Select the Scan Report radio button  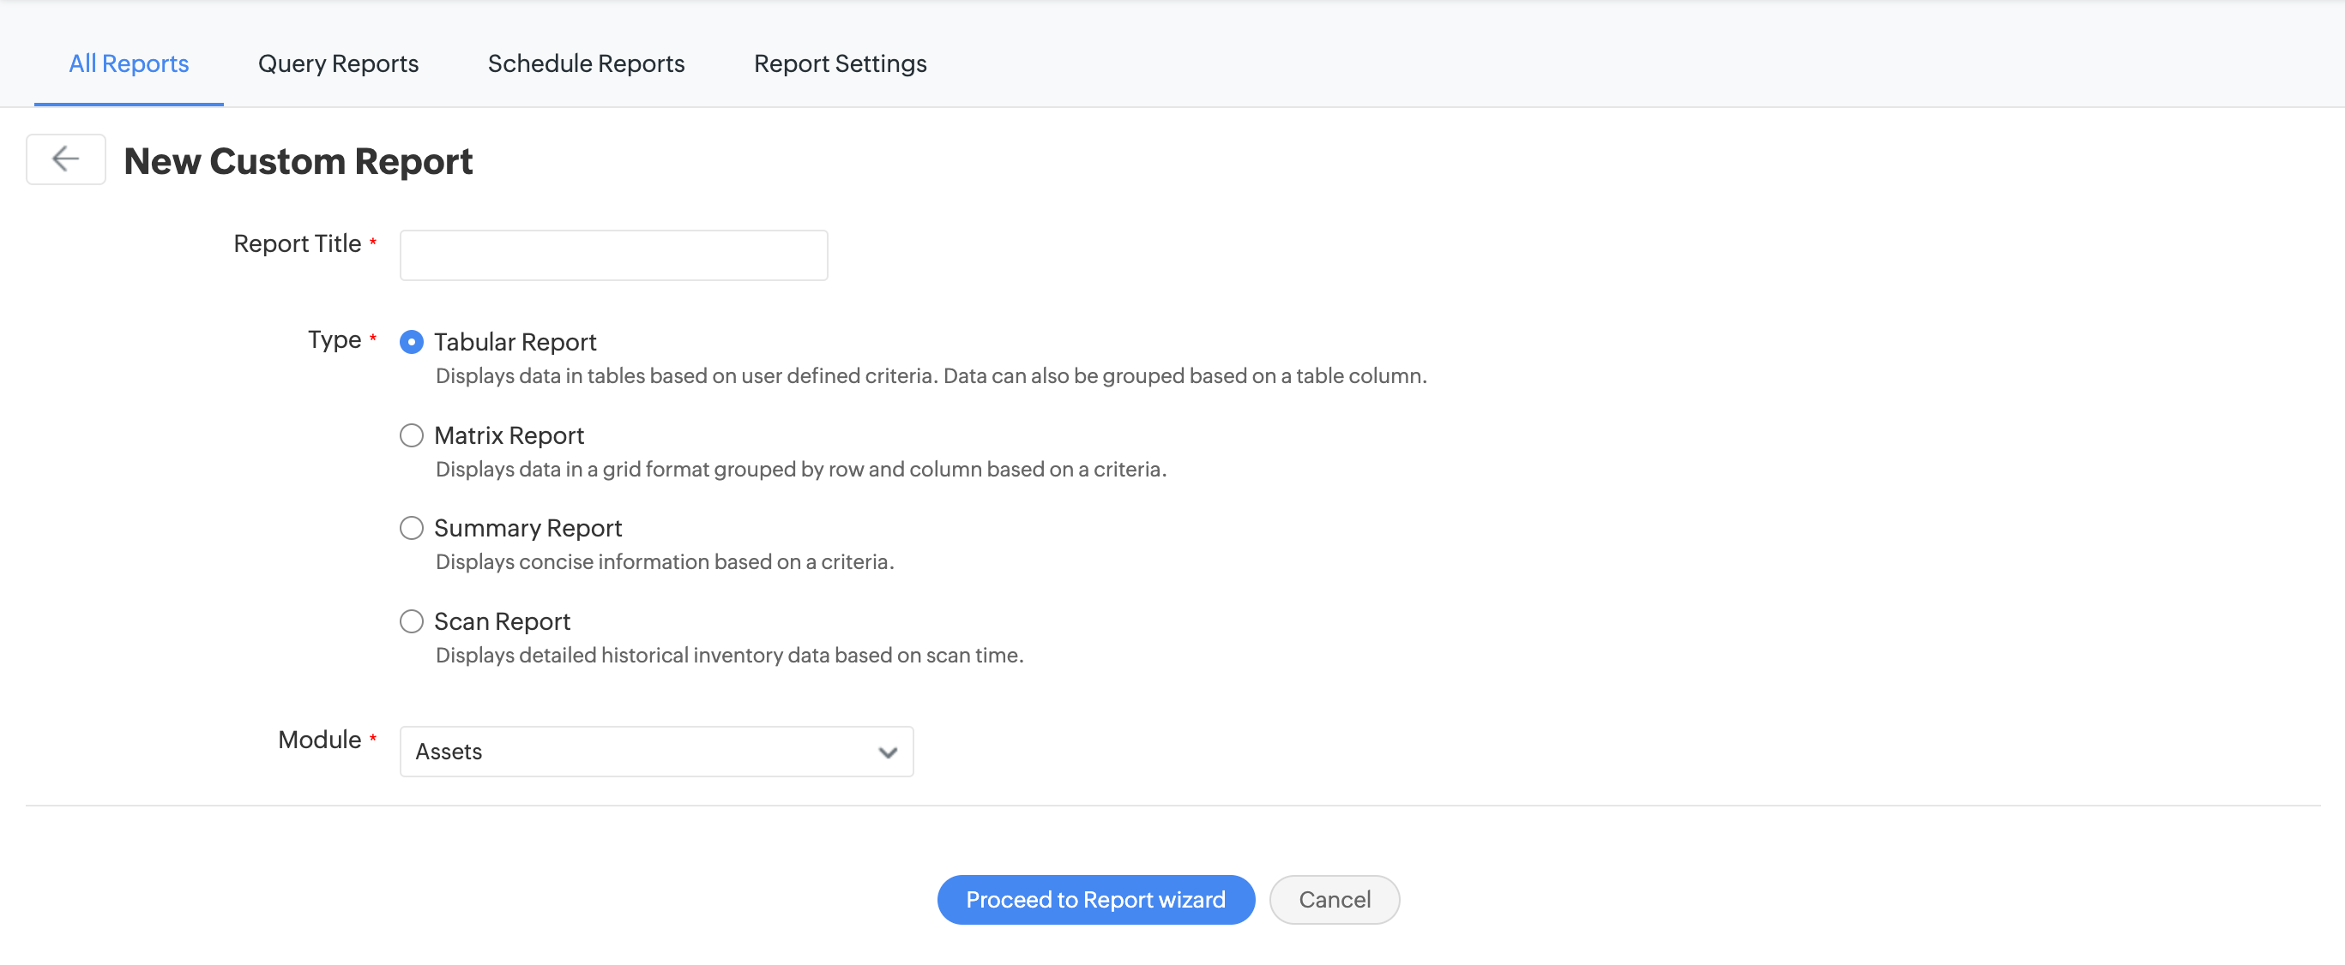(412, 621)
